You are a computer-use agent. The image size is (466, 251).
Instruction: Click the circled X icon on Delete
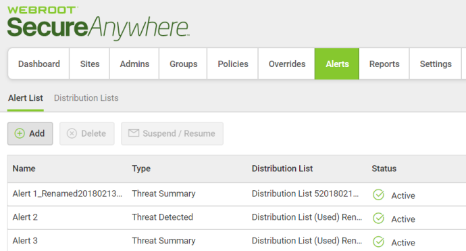point(72,133)
